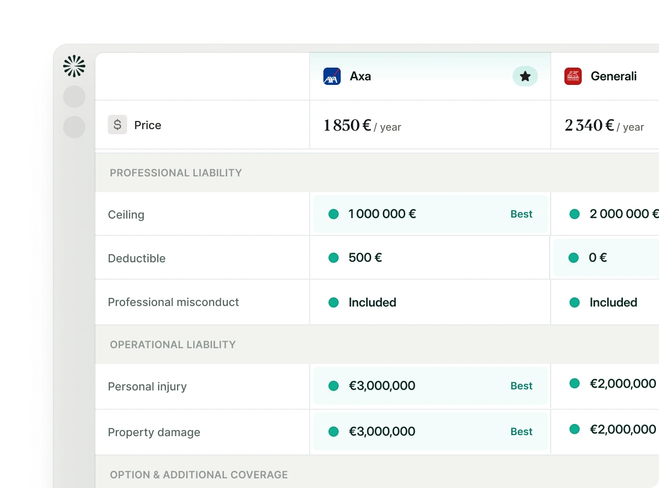Click the Deductible row label
The width and height of the screenshot is (659, 488).
(x=137, y=258)
